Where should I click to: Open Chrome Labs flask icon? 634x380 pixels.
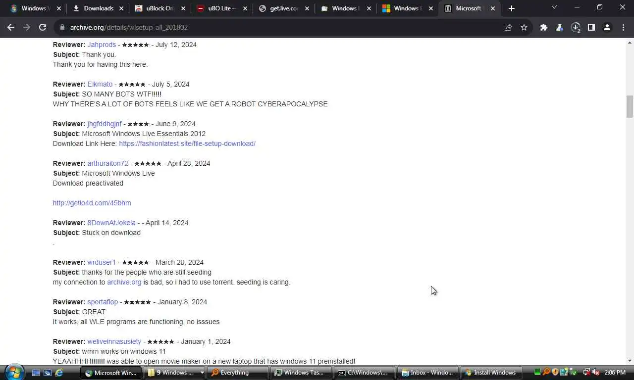coord(560,27)
